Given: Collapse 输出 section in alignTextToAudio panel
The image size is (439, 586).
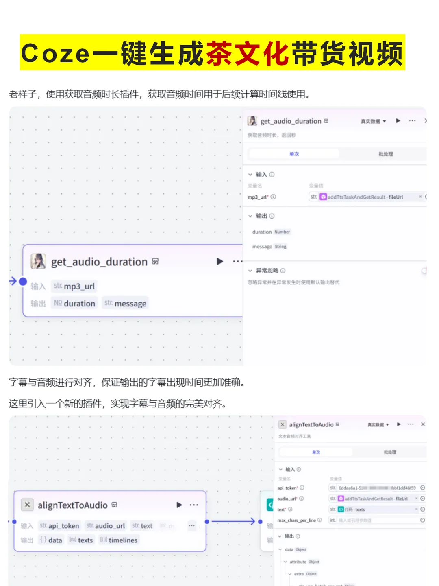Looking at the screenshot, I should [x=280, y=536].
